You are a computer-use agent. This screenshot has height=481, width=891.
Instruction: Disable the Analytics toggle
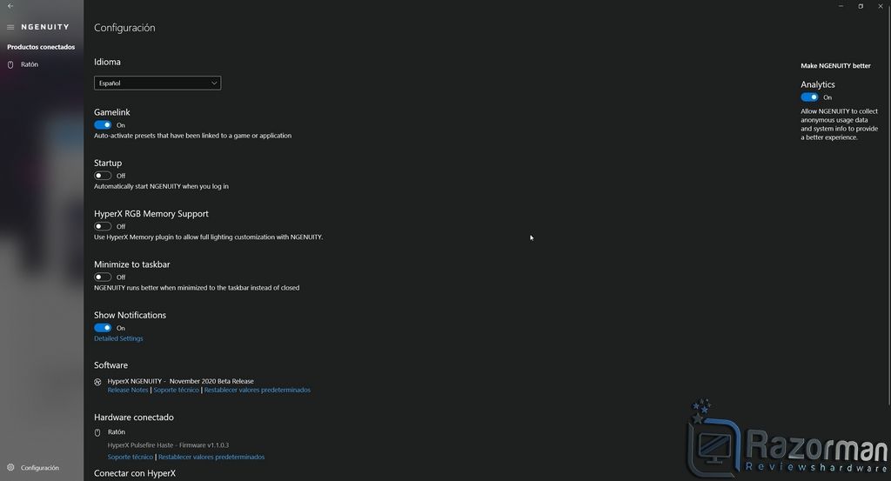(x=810, y=97)
